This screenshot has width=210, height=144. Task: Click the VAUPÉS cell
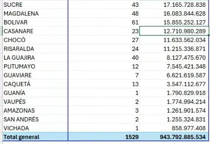pos(35,102)
